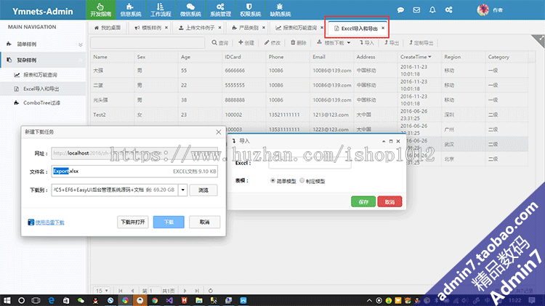Click the user avatar in the header
This screenshot has height=306, width=545.
click(483, 9)
